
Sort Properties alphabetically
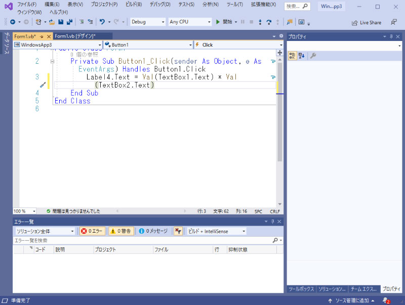(x=301, y=56)
